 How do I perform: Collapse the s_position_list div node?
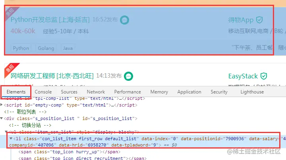2,118
